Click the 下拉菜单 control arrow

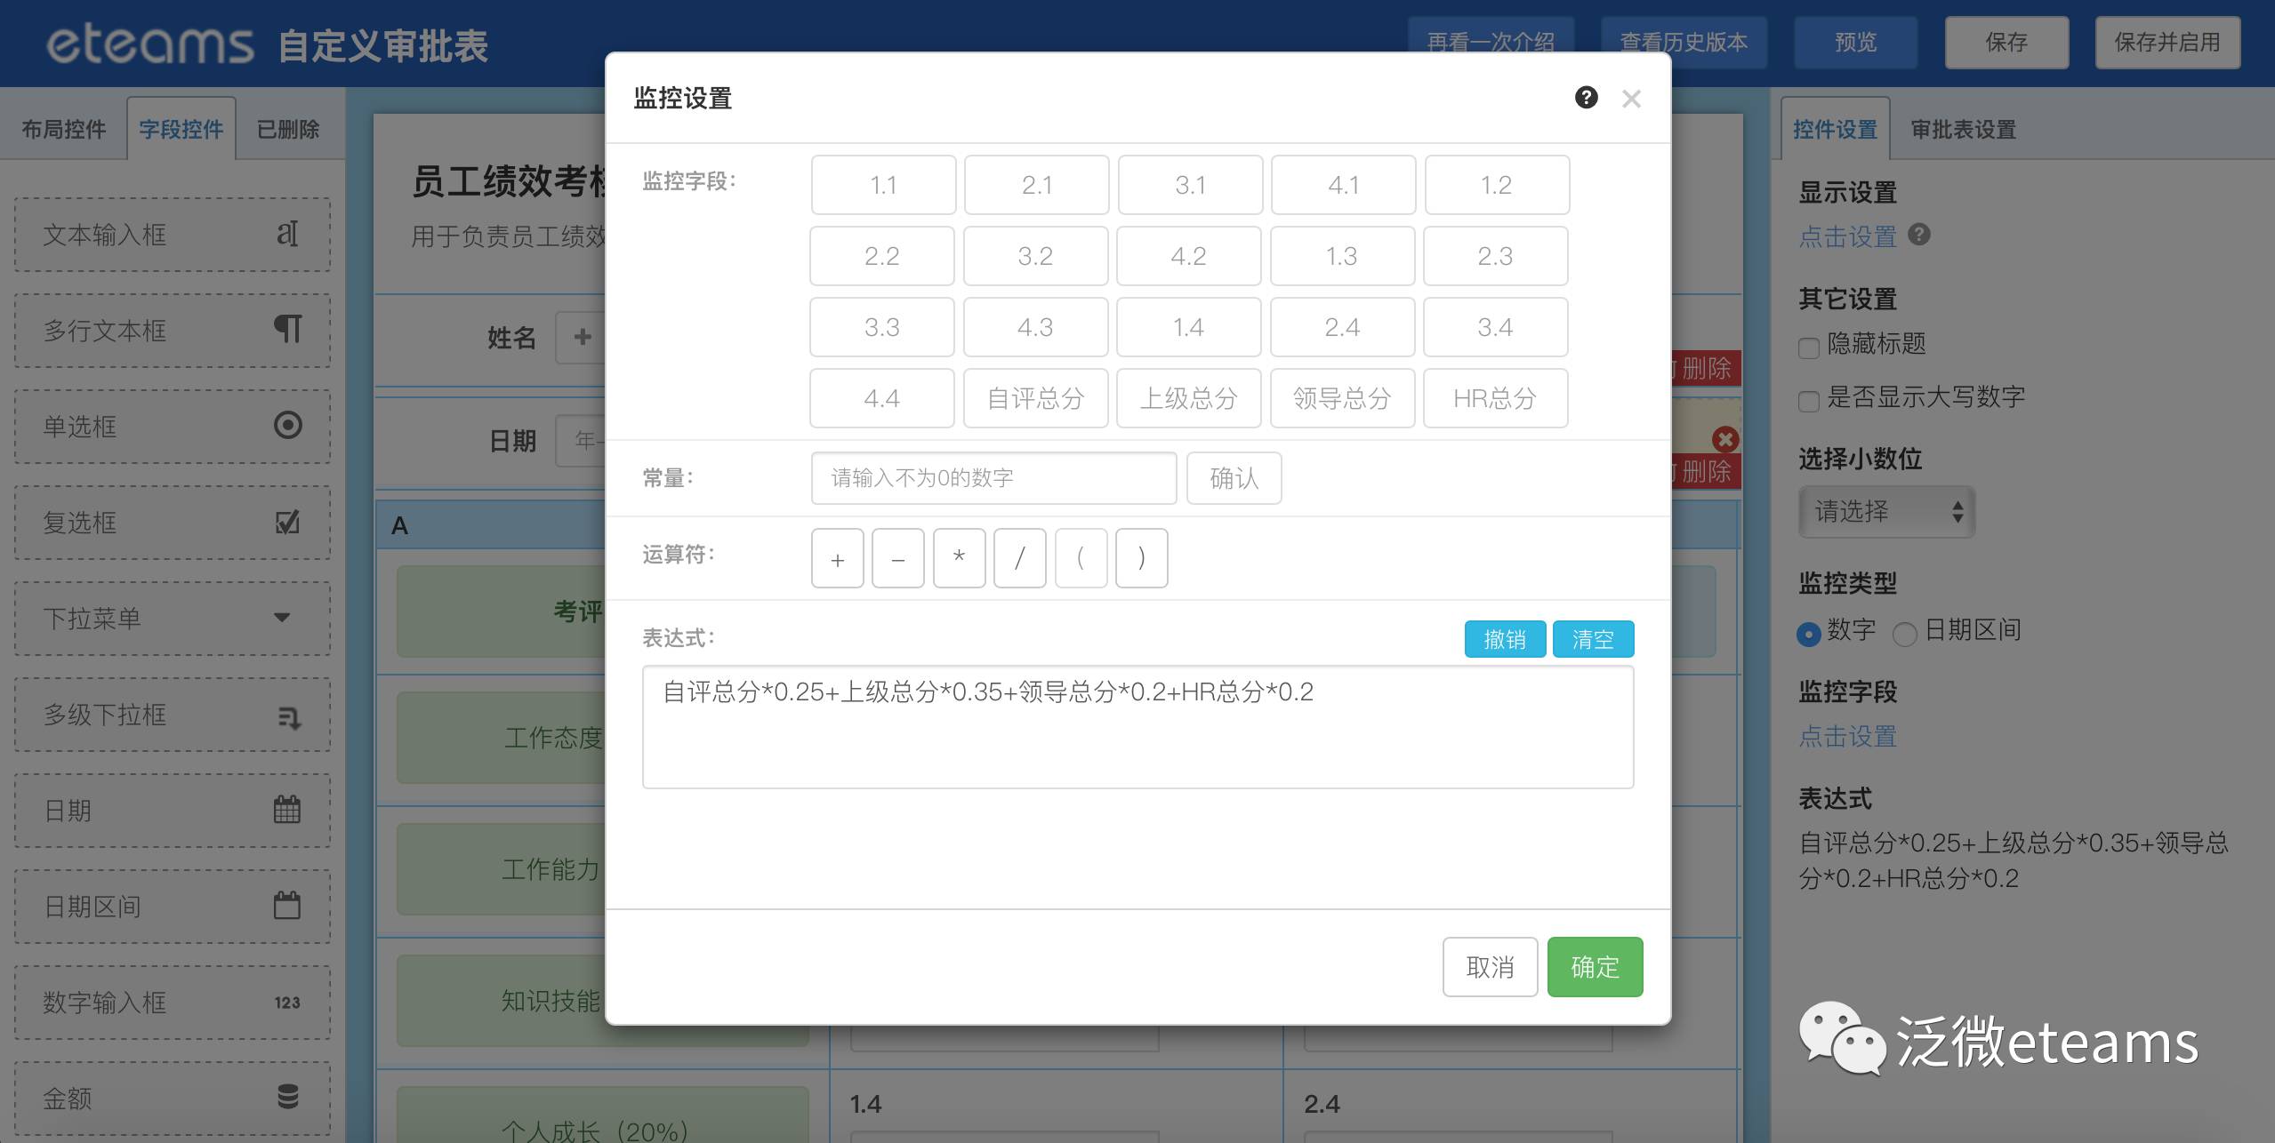(x=282, y=618)
